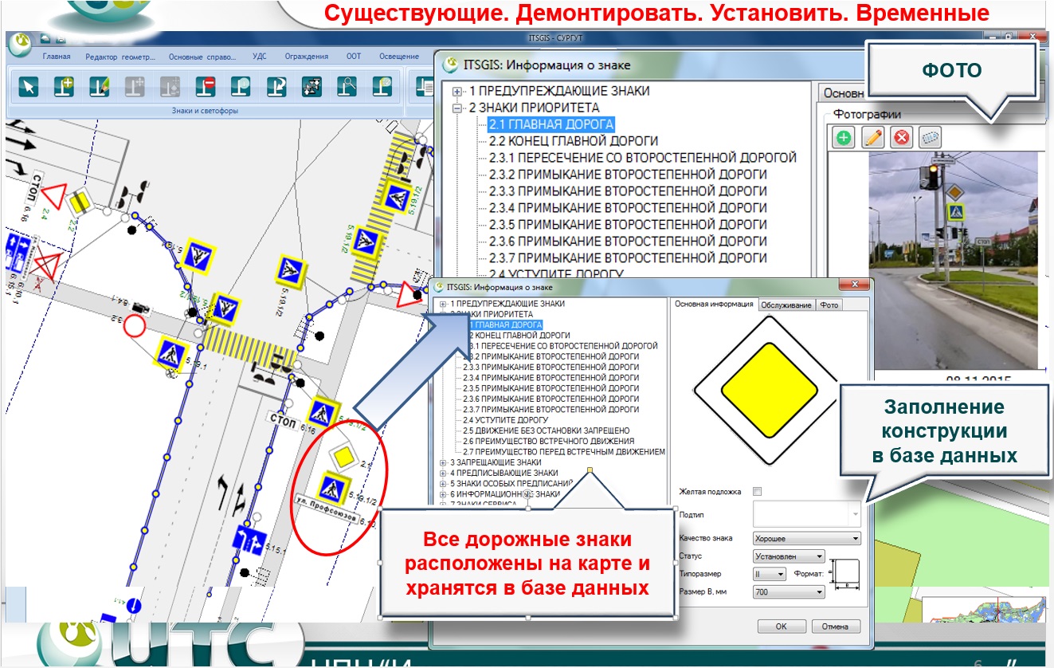Open the Типоразмер dropdown showing II
1054x668 pixels.
point(770,574)
